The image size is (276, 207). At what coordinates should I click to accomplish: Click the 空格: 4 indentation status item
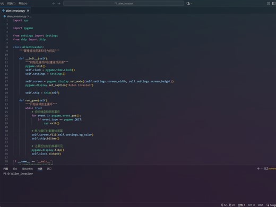[x=241, y=205]
